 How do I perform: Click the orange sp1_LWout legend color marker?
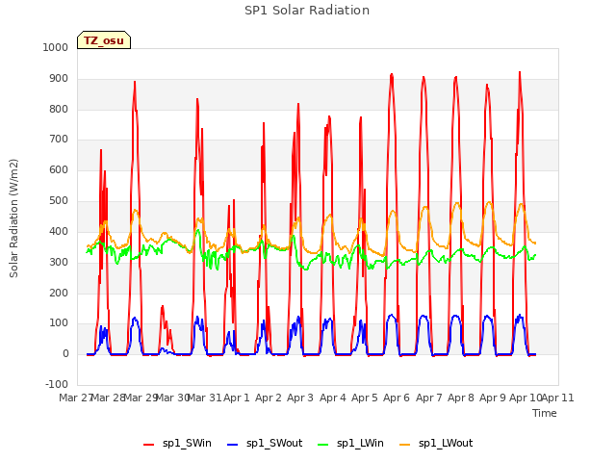404,445
